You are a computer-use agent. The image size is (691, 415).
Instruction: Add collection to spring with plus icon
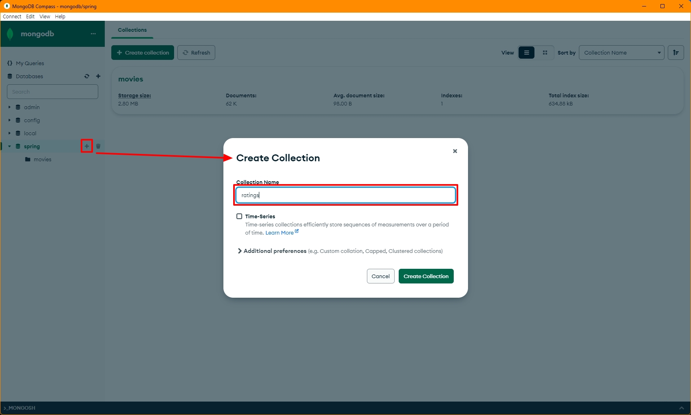87,146
